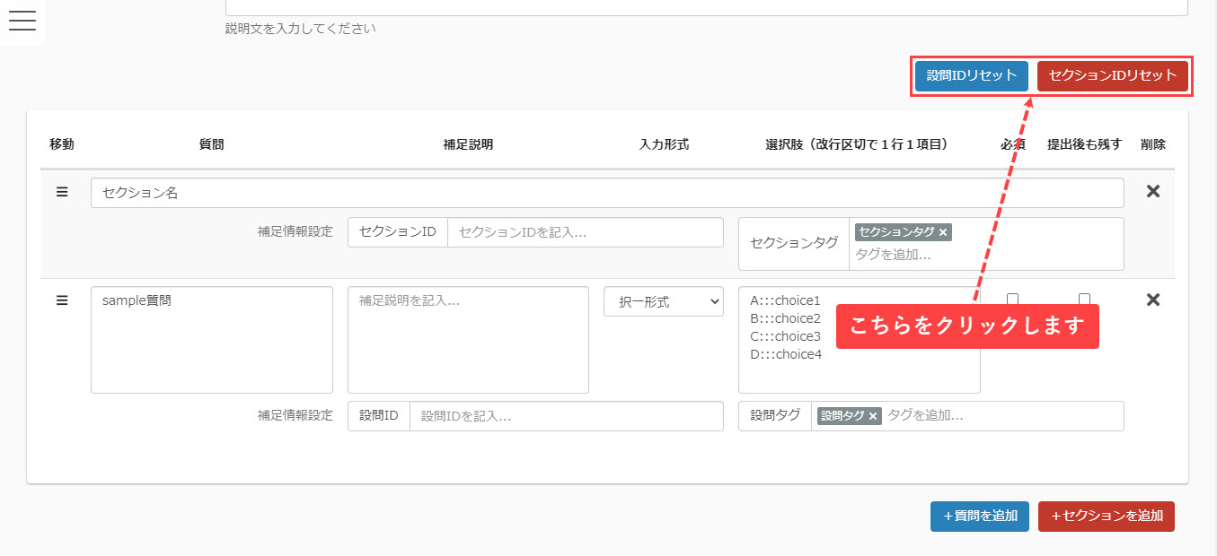1217x556 pixels.
Task: Click the +質問を追加 button
Action: (979, 517)
